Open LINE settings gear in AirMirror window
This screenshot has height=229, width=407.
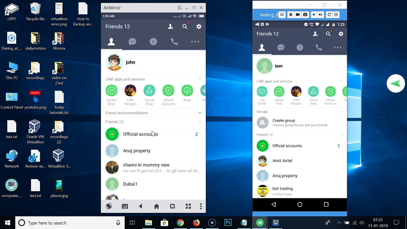coord(199,27)
